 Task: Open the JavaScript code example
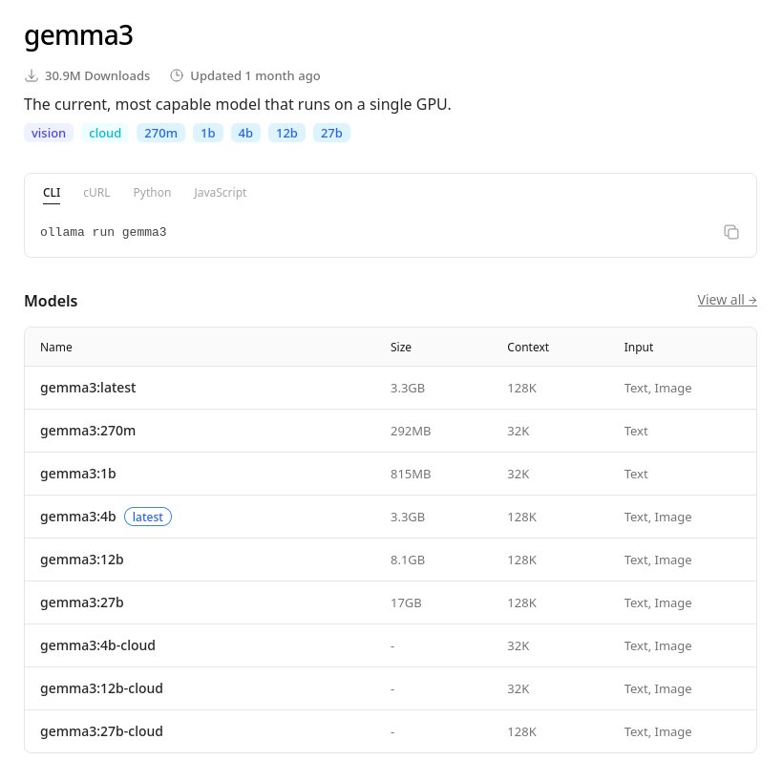[220, 192]
